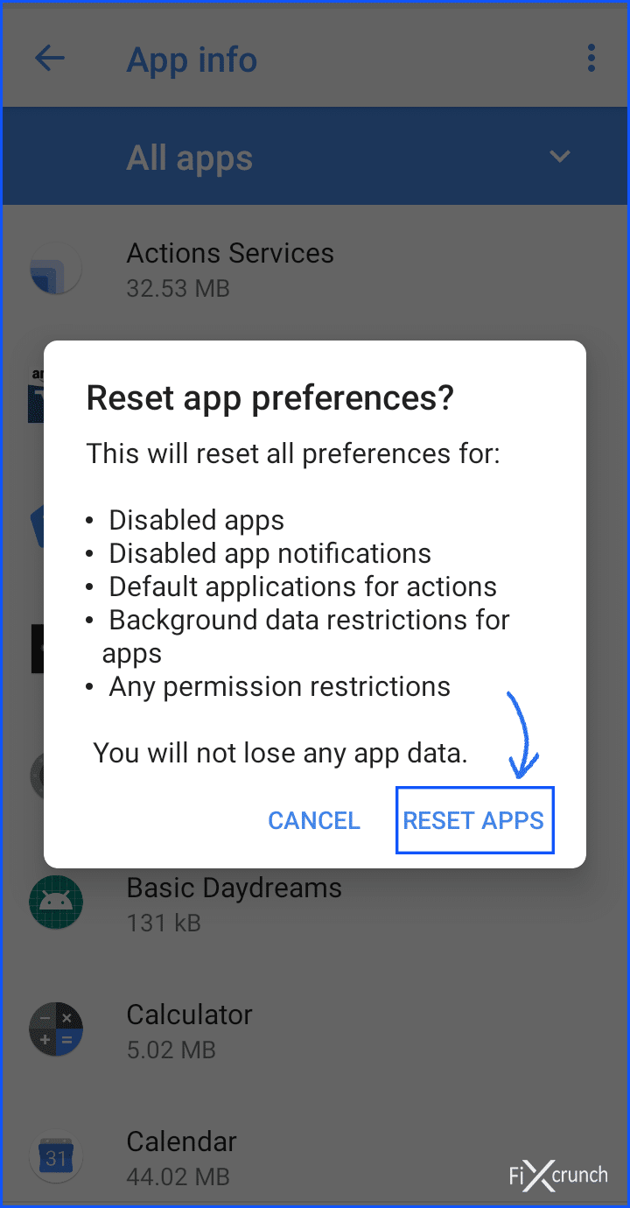Tap CANCEL to dismiss the dialog
The image size is (630, 1208).
pos(313,820)
